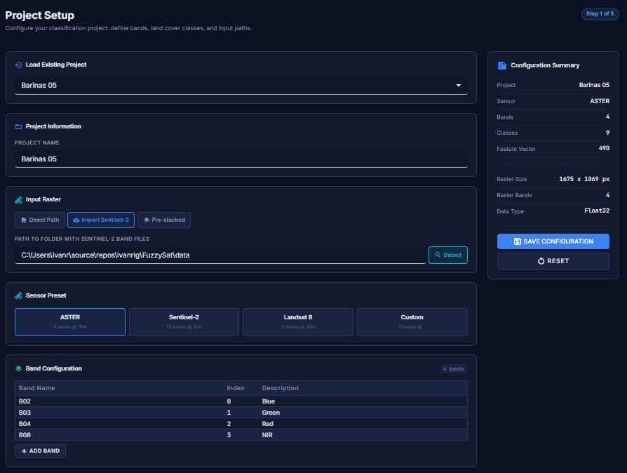This screenshot has height=473, width=627.
Task: Select the ASTER sensor preset
Action: (70, 322)
